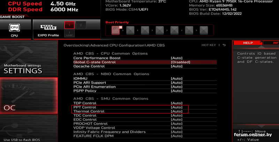Image resolution: width=279 pixels, height=142 pixels.
Task: Open the HOT KEY list
Action: tap(209, 45)
